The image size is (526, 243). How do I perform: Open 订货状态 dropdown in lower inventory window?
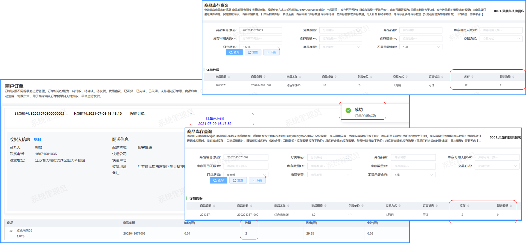coord(246,175)
